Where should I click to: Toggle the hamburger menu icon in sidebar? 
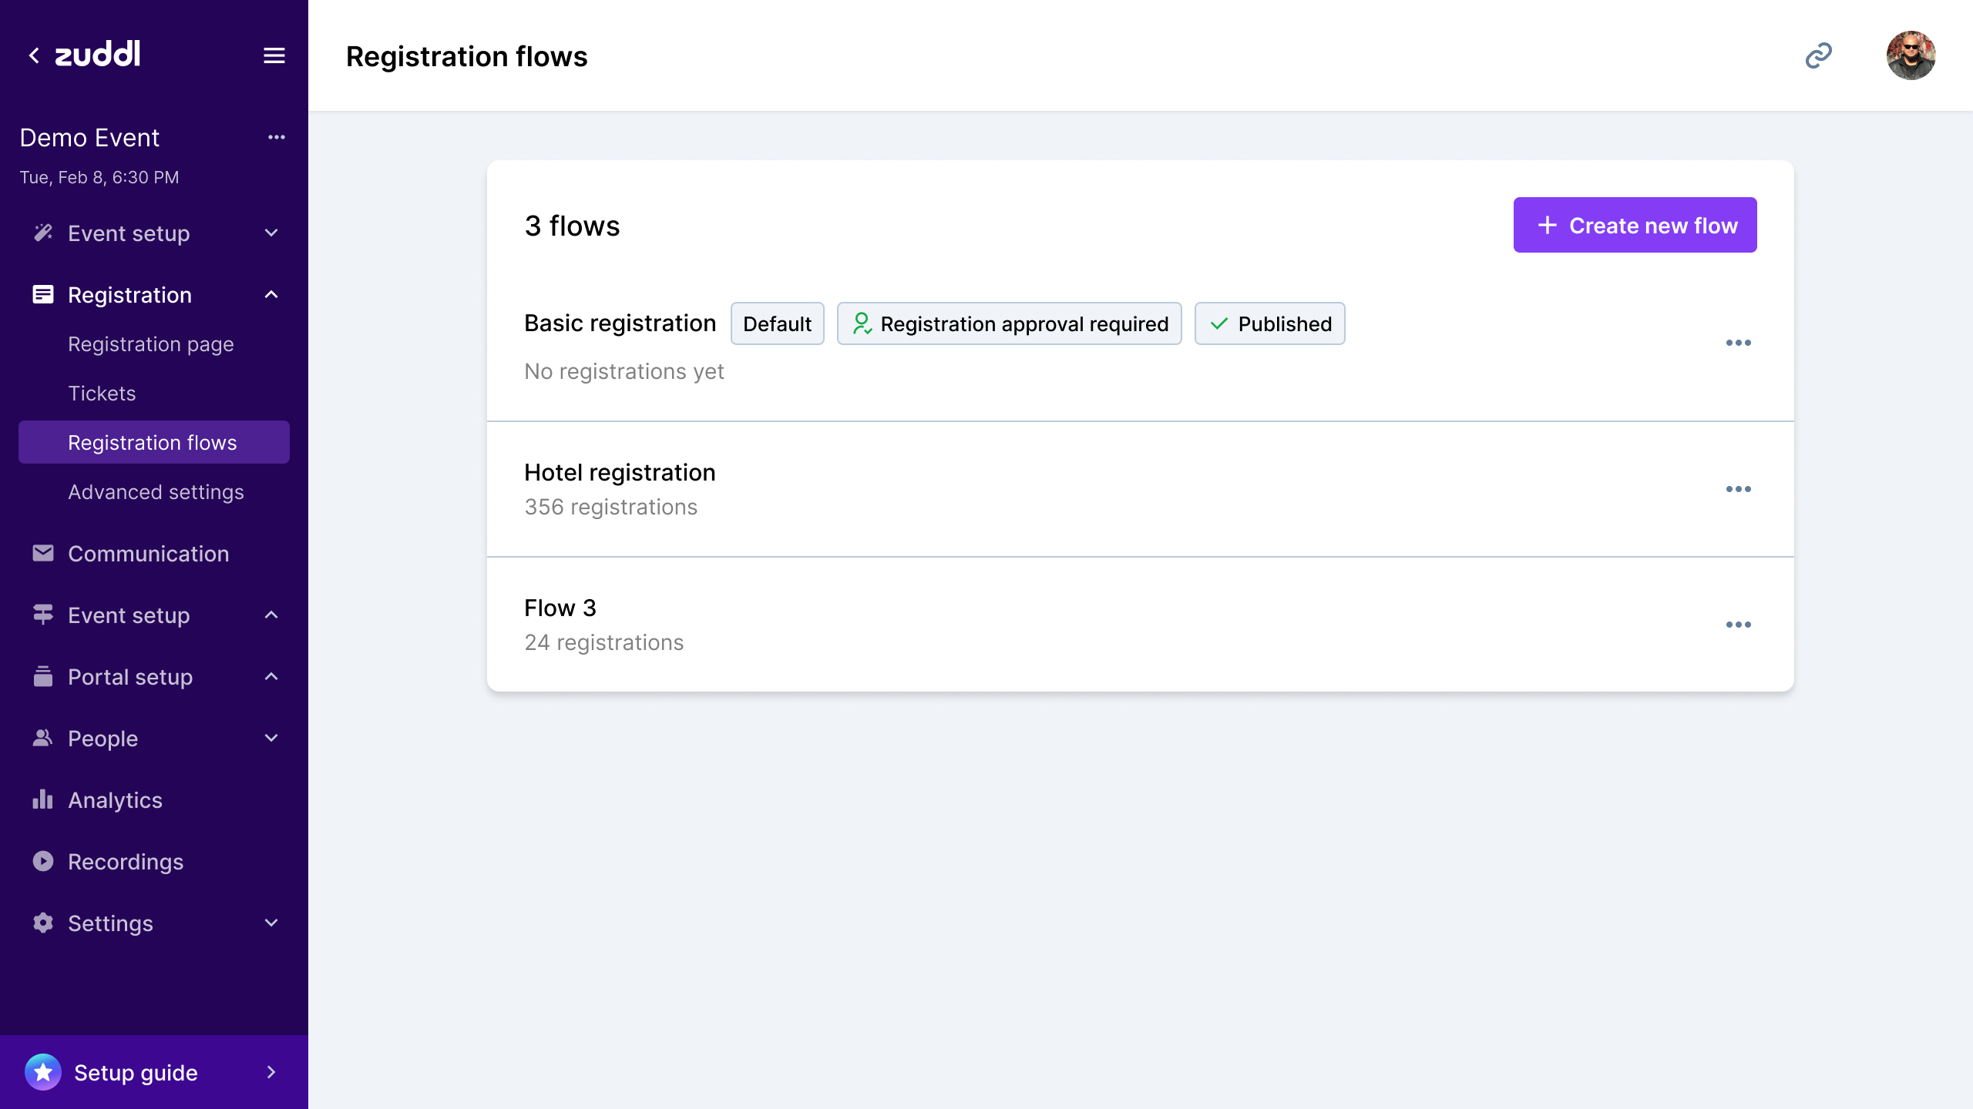274,55
